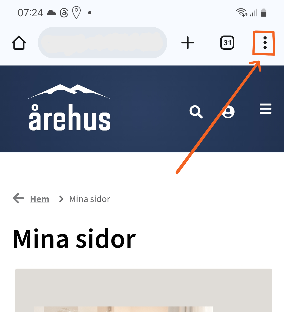This screenshot has height=312, width=284.
Task: Open site search magnifier icon
Action: click(196, 112)
